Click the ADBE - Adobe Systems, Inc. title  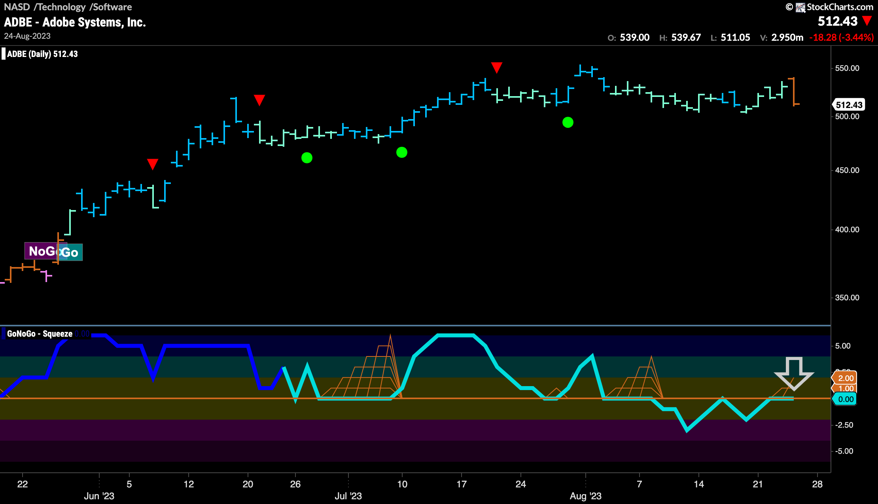click(75, 22)
